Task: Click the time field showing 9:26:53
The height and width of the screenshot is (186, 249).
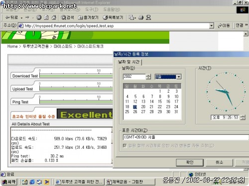Action: pos(225,118)
